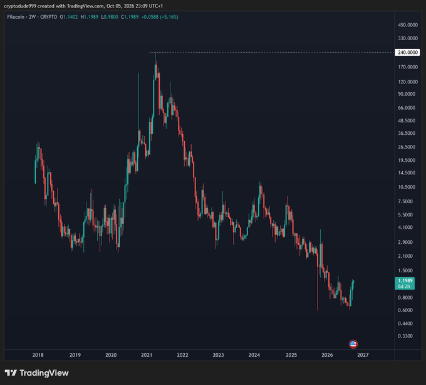
Task: Click the 90.0000 price scale label
Action: click(x=407, y=94)
